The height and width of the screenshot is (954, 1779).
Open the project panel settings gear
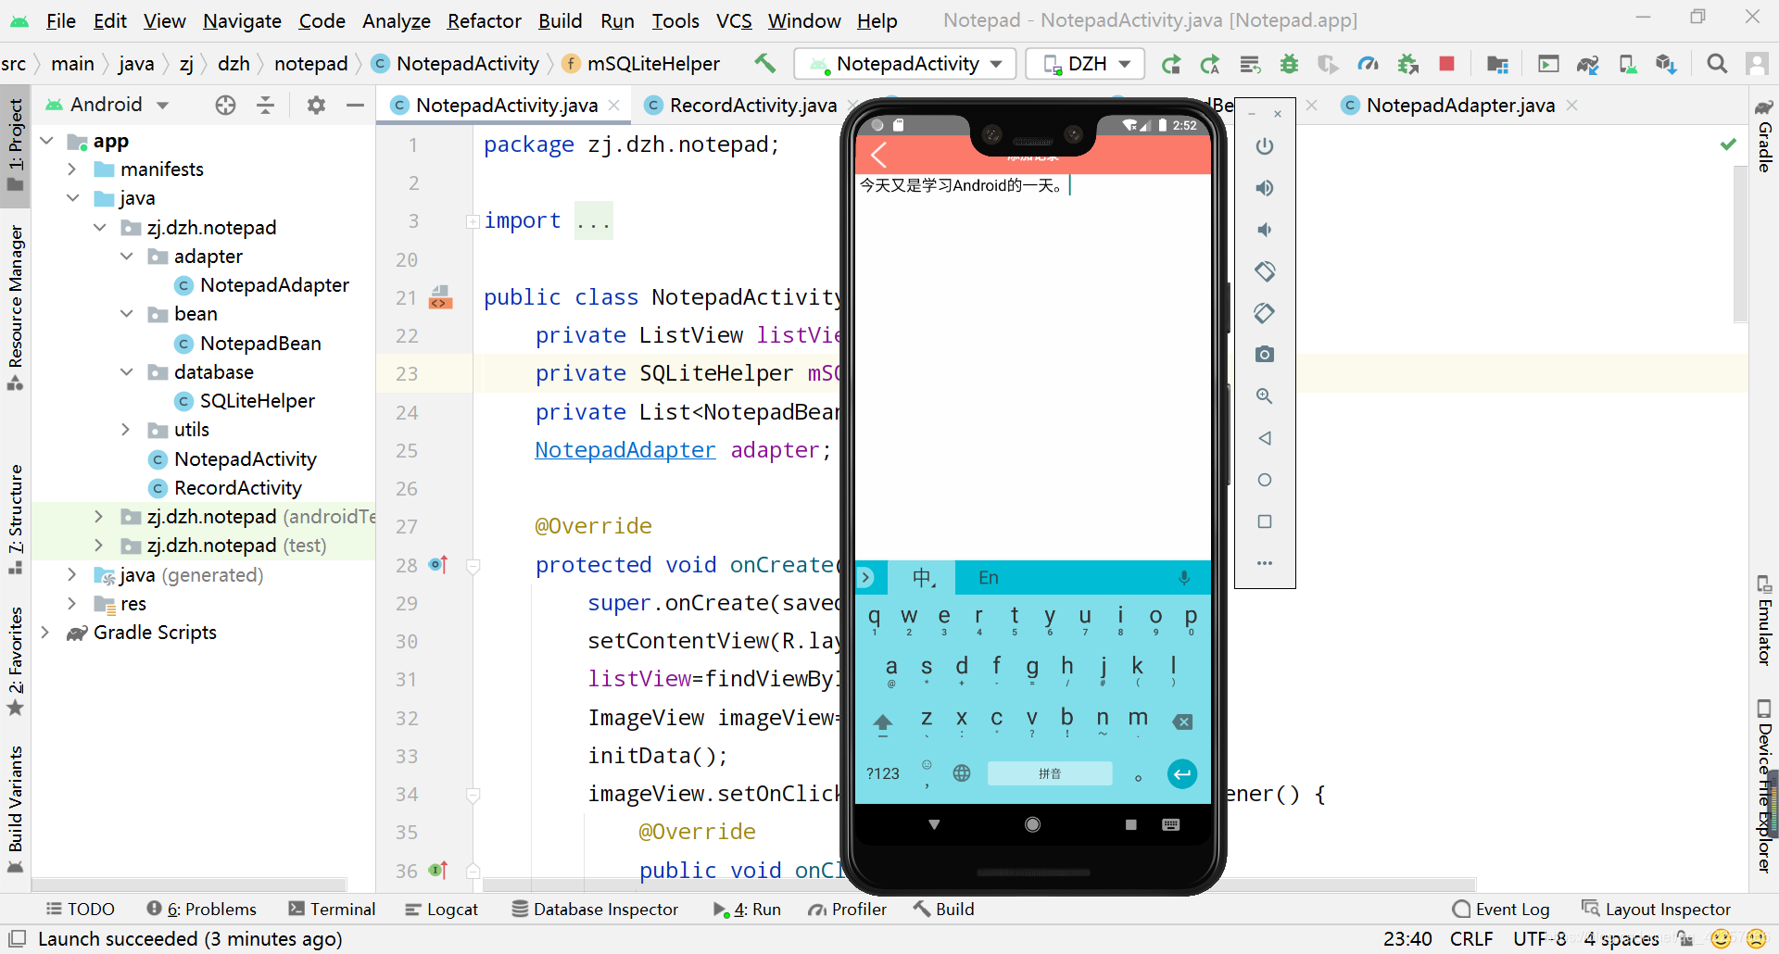tap(316, 105)
